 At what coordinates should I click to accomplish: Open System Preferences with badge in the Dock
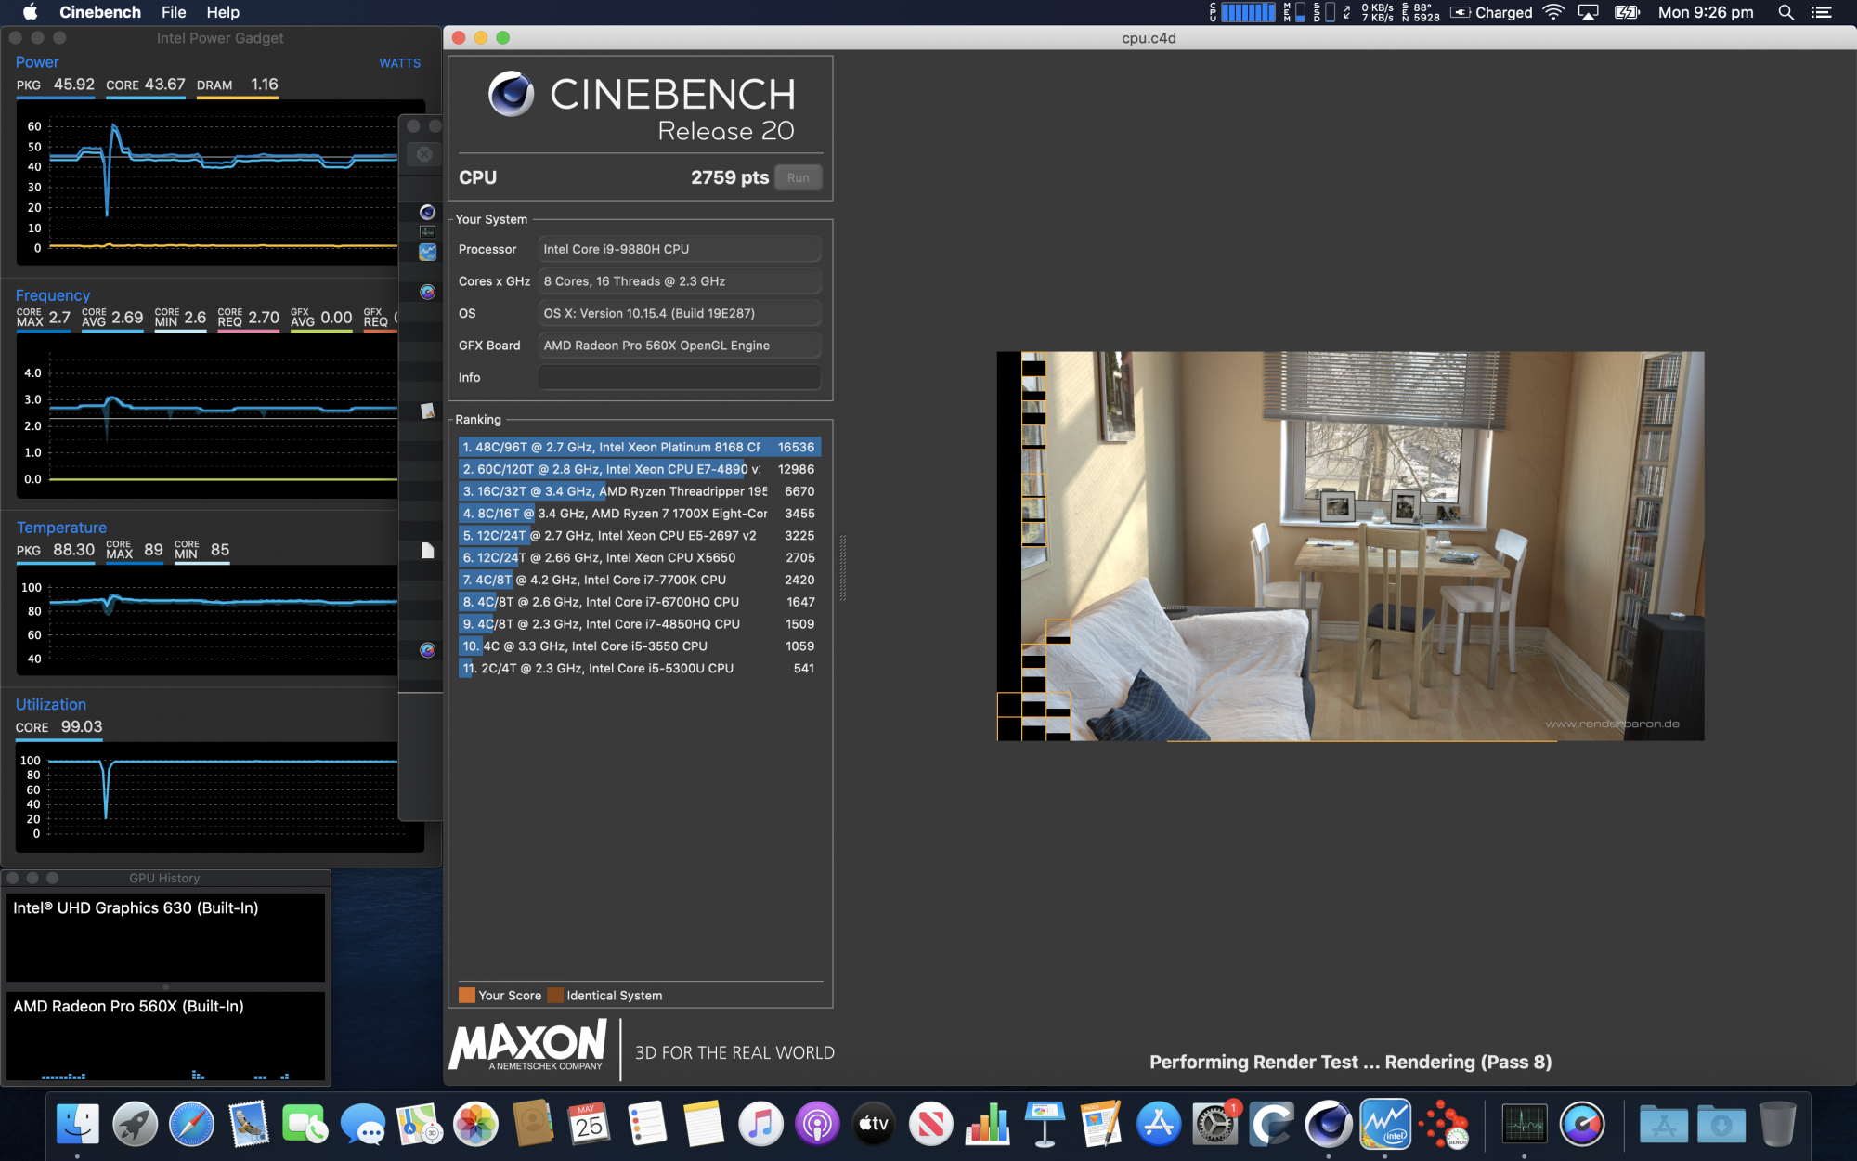[1215, 1124]
